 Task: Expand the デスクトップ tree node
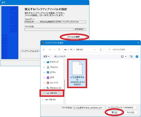pyautogui.click(x=44, y=62)
